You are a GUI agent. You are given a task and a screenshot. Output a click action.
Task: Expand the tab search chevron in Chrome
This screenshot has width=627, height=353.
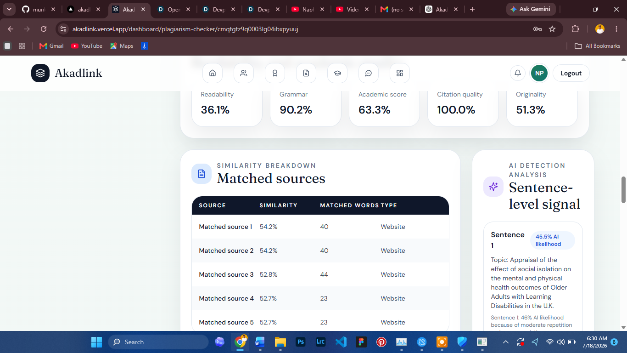(9, 9)
